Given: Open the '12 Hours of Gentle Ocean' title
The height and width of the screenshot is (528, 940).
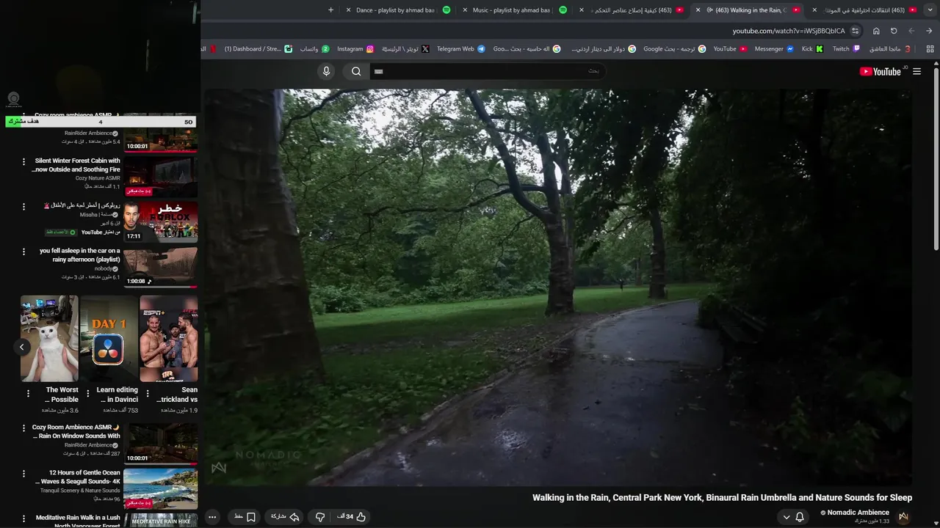Looking at the screenshot, I should point(78,477).
